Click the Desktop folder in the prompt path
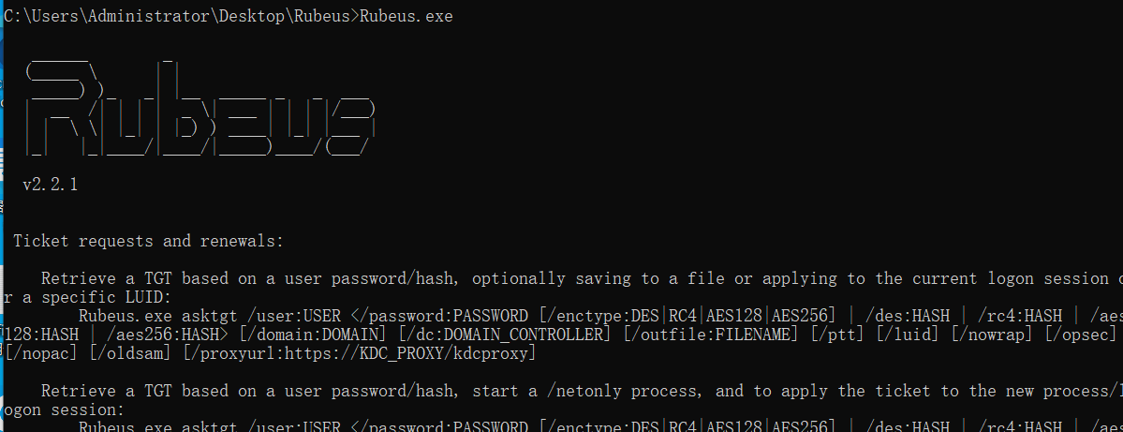 pos(251,16)
